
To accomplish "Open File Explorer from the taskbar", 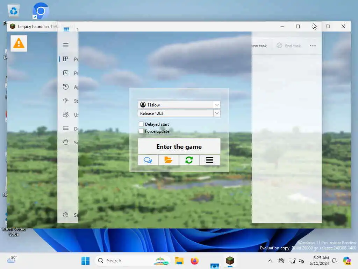I will pos(179,261).
